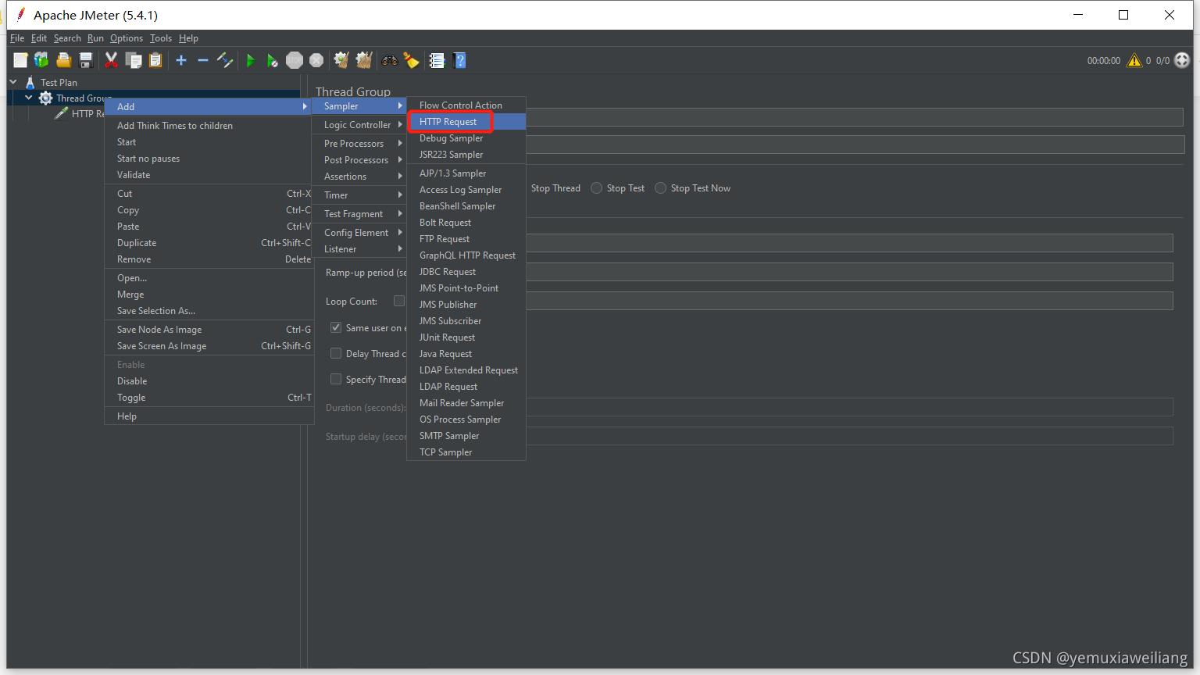Open Search with the binoculars icon

tap(389, 60)
